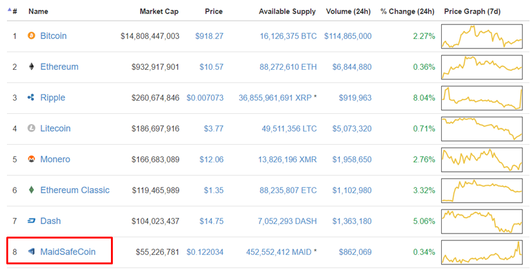This screenshot has height=270, width=532.
Task: Sort table by Name column header
Action: point(38,11)
